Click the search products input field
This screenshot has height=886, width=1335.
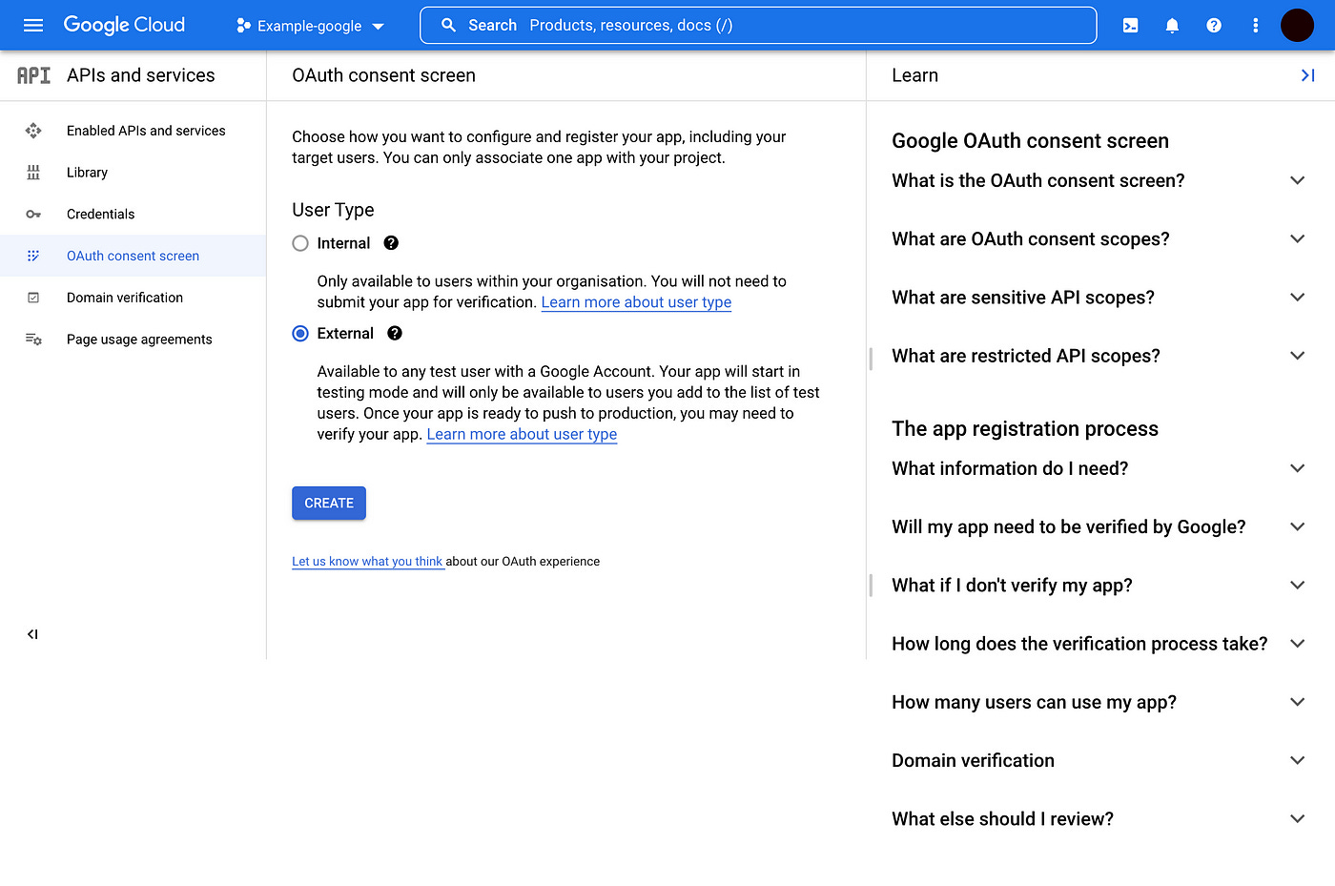[758, 25]
